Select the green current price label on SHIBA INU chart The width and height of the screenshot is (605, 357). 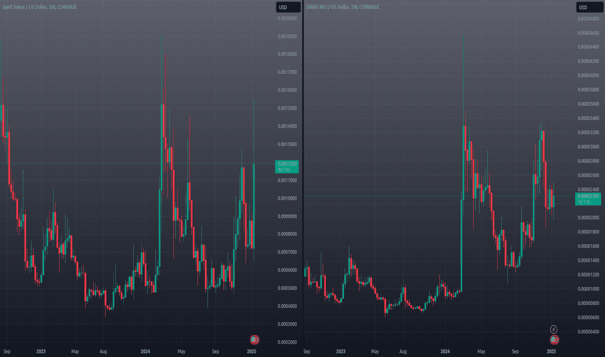[x=587, y=199]
